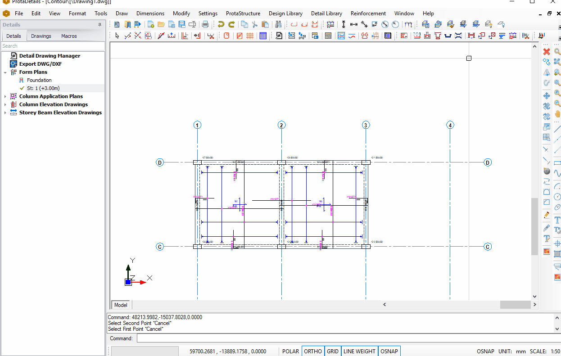
Task: Click the Print icon in the toolbar
Action: coord(205,24)
